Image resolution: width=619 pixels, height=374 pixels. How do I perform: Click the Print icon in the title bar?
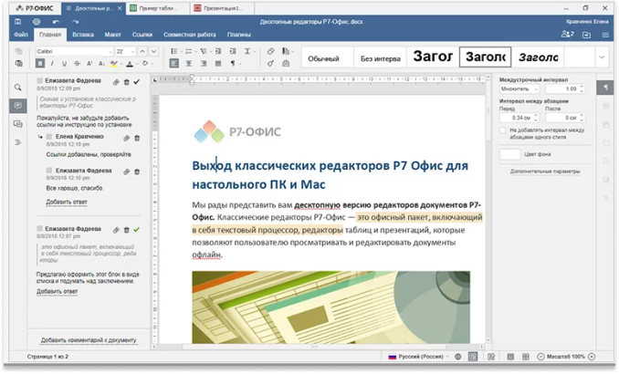(37, 22)
